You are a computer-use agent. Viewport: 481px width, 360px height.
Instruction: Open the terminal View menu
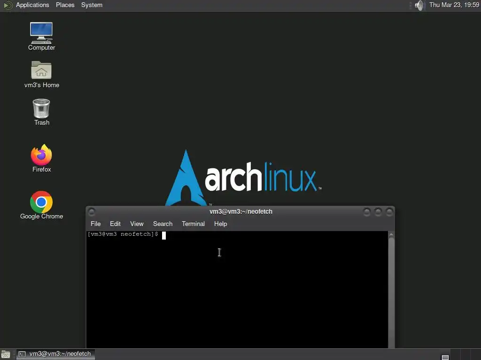pos(137,224)
